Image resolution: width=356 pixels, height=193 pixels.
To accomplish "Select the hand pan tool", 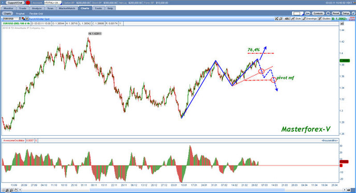I will pyautogui.click(x=16, y=190).
